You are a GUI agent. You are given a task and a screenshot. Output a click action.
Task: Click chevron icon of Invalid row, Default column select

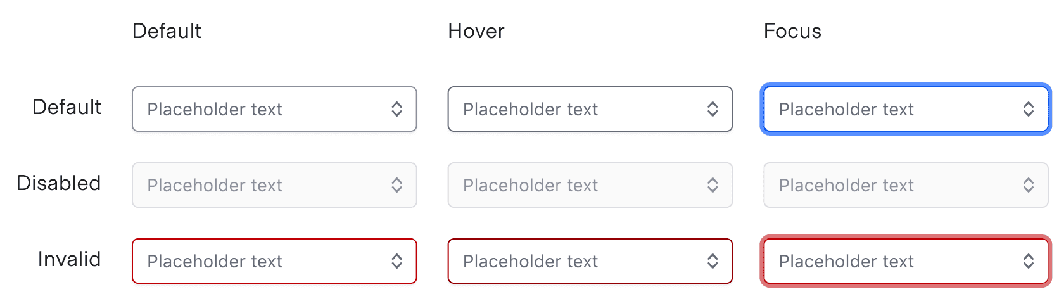[396, 261]
